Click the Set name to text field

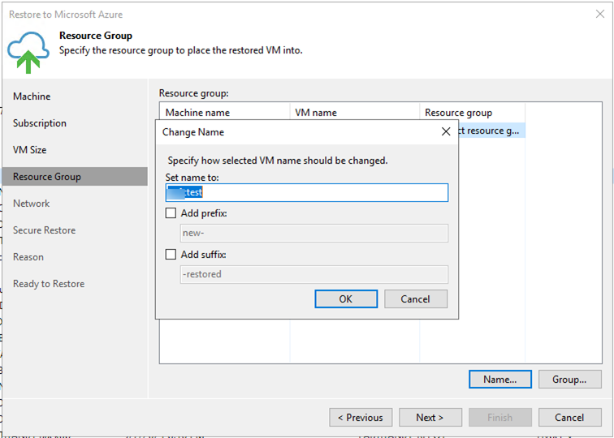pyautogui.click(x=307, y=192)
